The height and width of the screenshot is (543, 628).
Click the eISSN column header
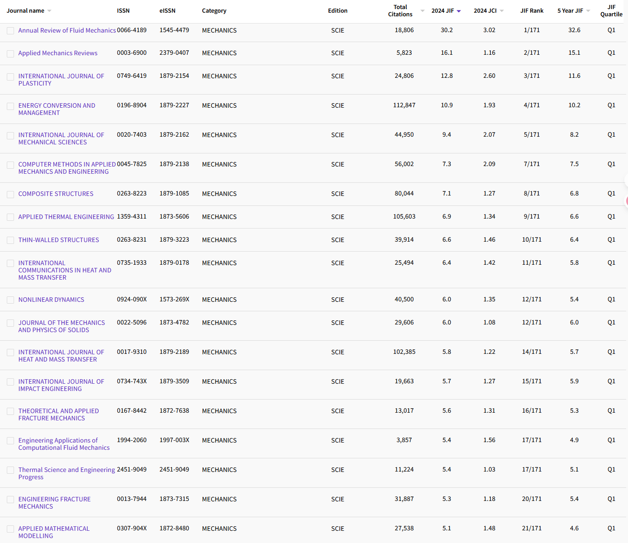click(167, 11)
